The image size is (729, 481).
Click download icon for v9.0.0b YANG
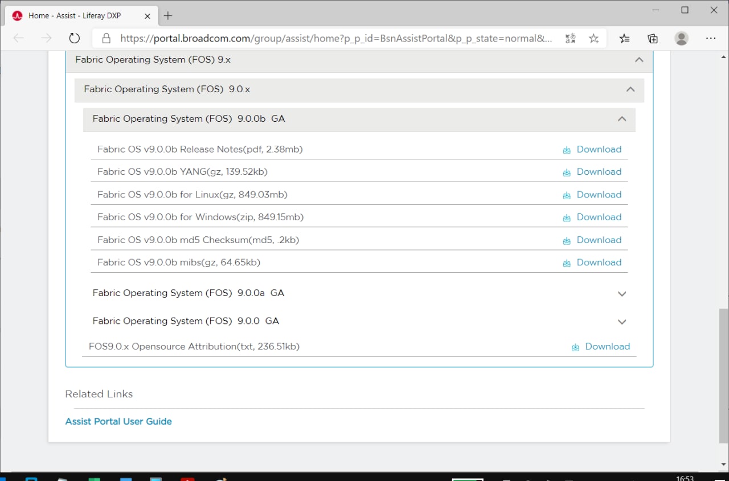click(x=567, y=172)
